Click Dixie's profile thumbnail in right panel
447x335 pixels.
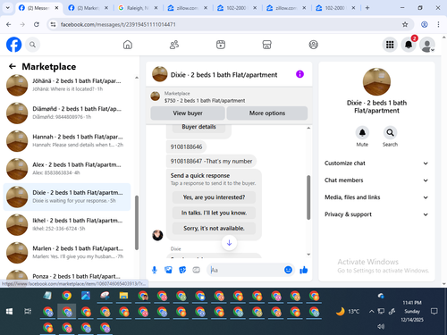[376, 82]
